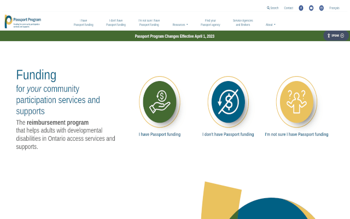
Task: Click 'I don't have Passport funding' caption link
Action: (x=228, y=134)
